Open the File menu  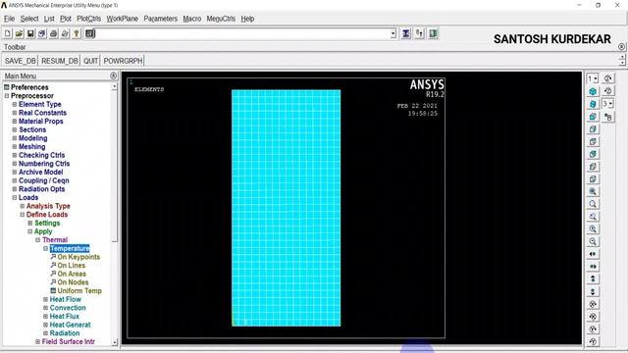(9, 19)
